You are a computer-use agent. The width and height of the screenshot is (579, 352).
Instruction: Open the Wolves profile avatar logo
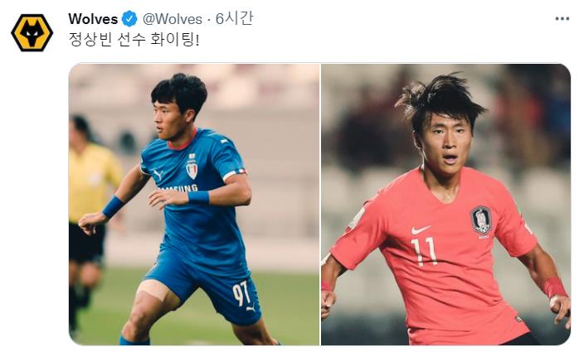(32, 32)
